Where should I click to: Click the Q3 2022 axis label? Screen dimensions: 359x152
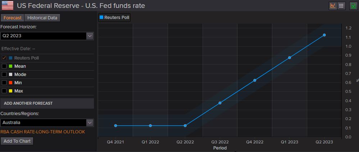pyautogui.click(x=220, y=142)
